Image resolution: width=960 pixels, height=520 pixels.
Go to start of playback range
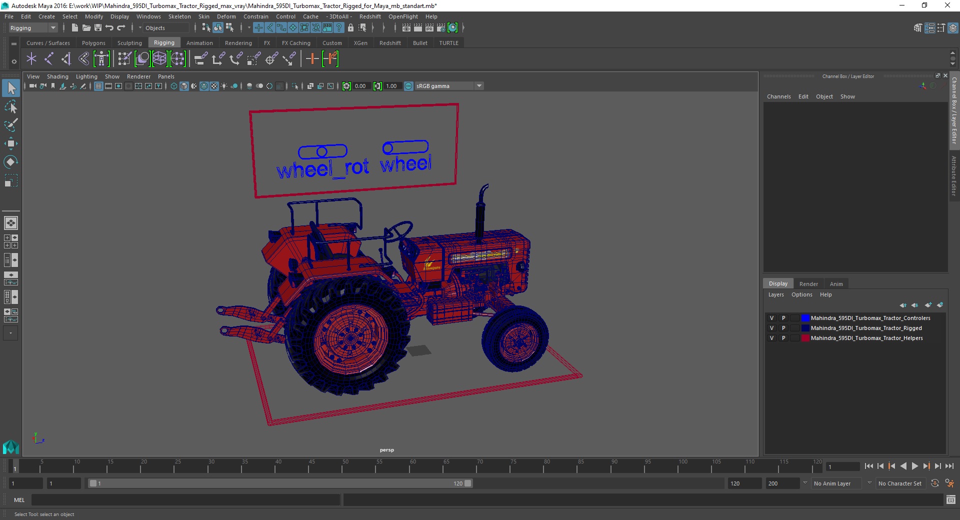click(868, 466)
